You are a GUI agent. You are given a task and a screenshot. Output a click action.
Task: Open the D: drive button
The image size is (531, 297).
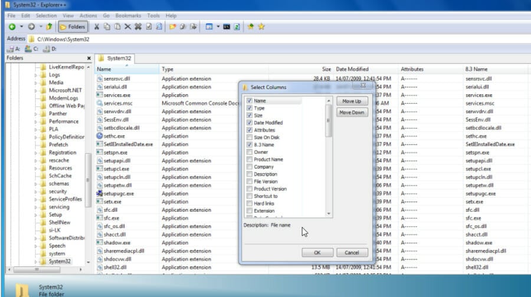pos(50,49)
